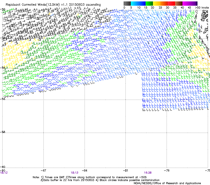Click the 'NOAA/NESDIS/Office of Research and Applications' credit
Image resolution: width=210 pixels, height=185 pixels.
tap(167, 183)
